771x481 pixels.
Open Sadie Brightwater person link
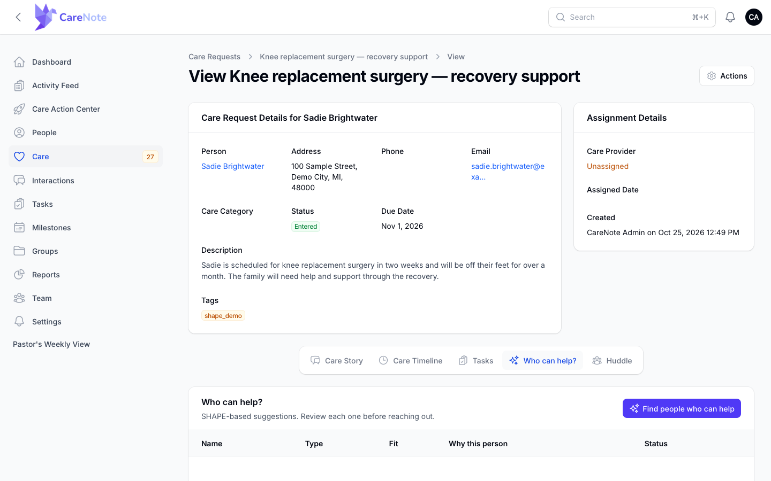coord(233,166)
